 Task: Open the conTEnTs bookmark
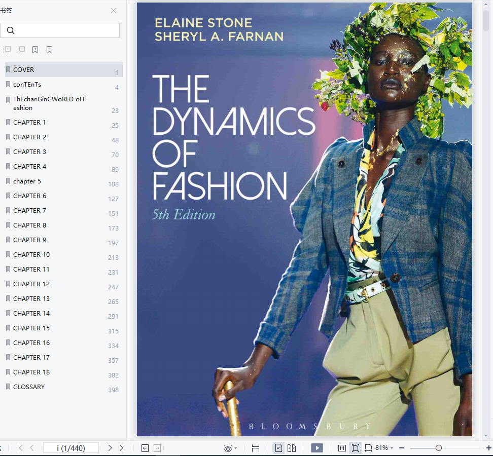64,85
